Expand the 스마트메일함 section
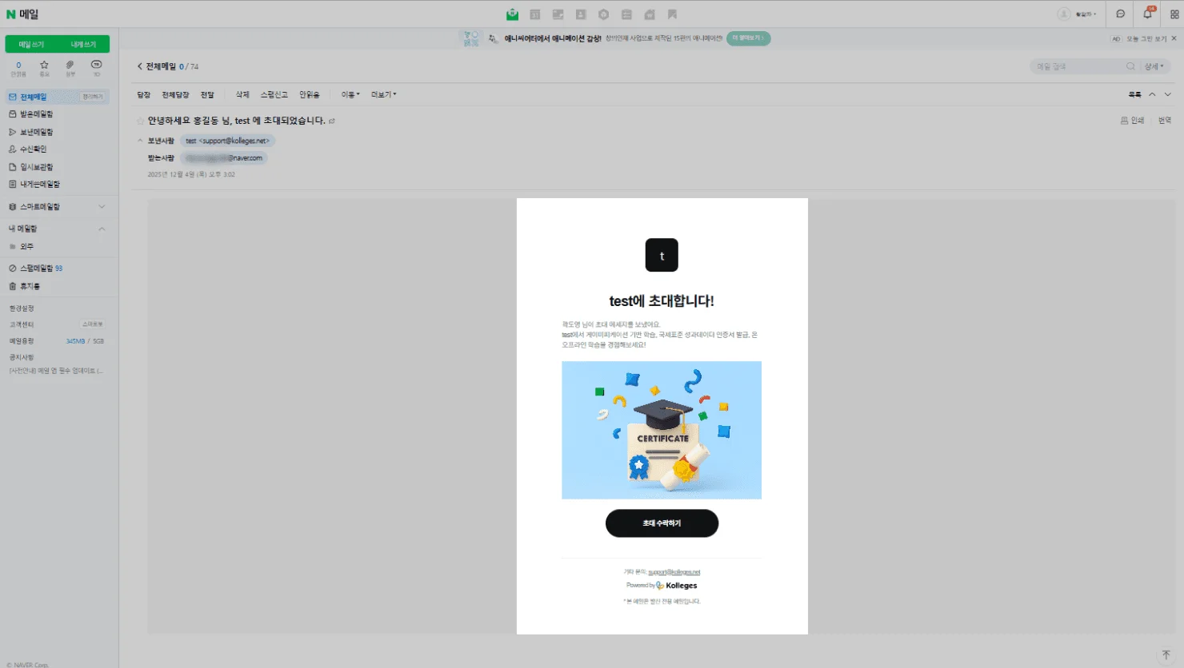Viewport: 1184px width, 668px height. [102, 207]
